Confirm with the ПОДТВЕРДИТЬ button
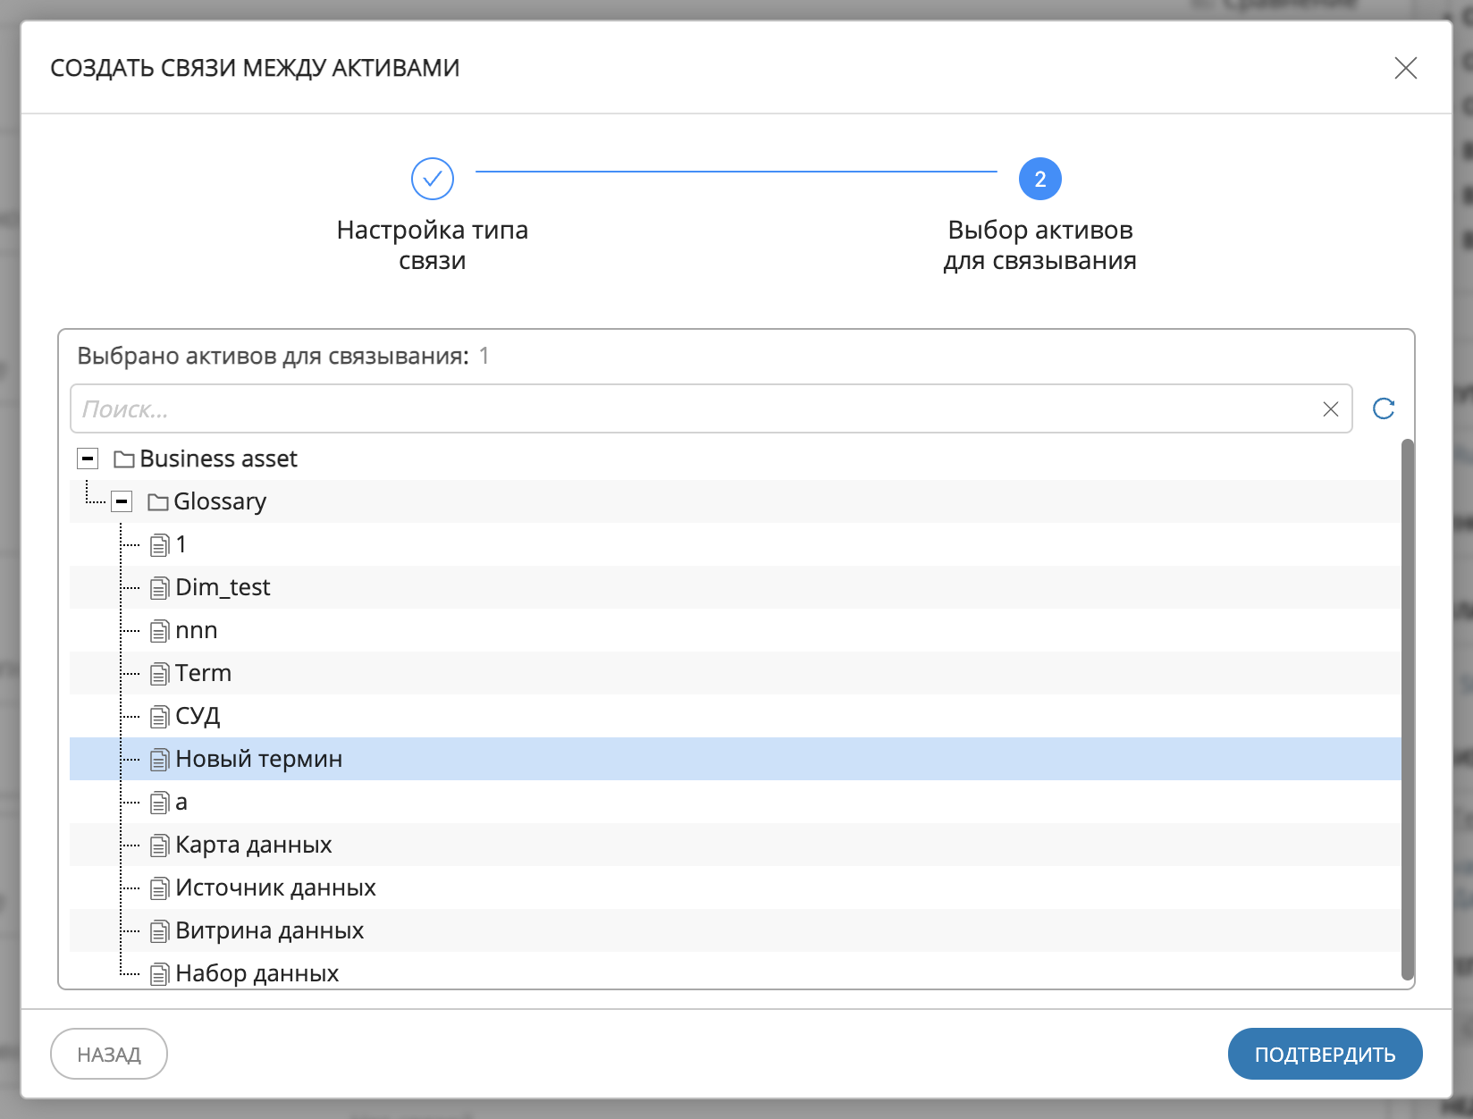 (x=1325, y=1054)
